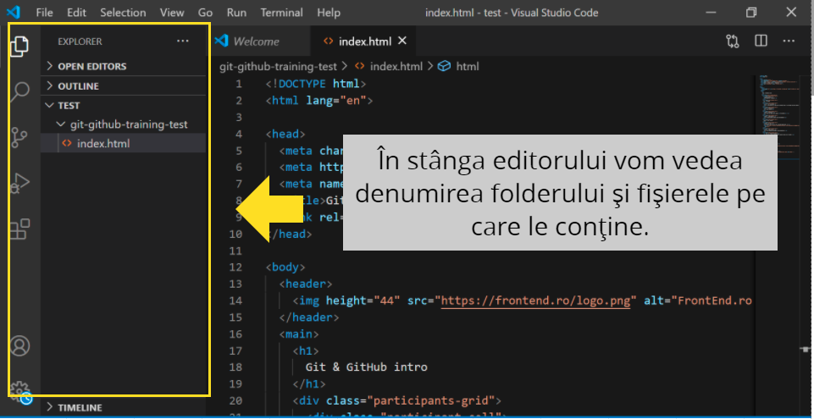Viewport: 814px width, 419px height.
Task: Click the Split Editor icon
Action: click(x=761, y=41)
